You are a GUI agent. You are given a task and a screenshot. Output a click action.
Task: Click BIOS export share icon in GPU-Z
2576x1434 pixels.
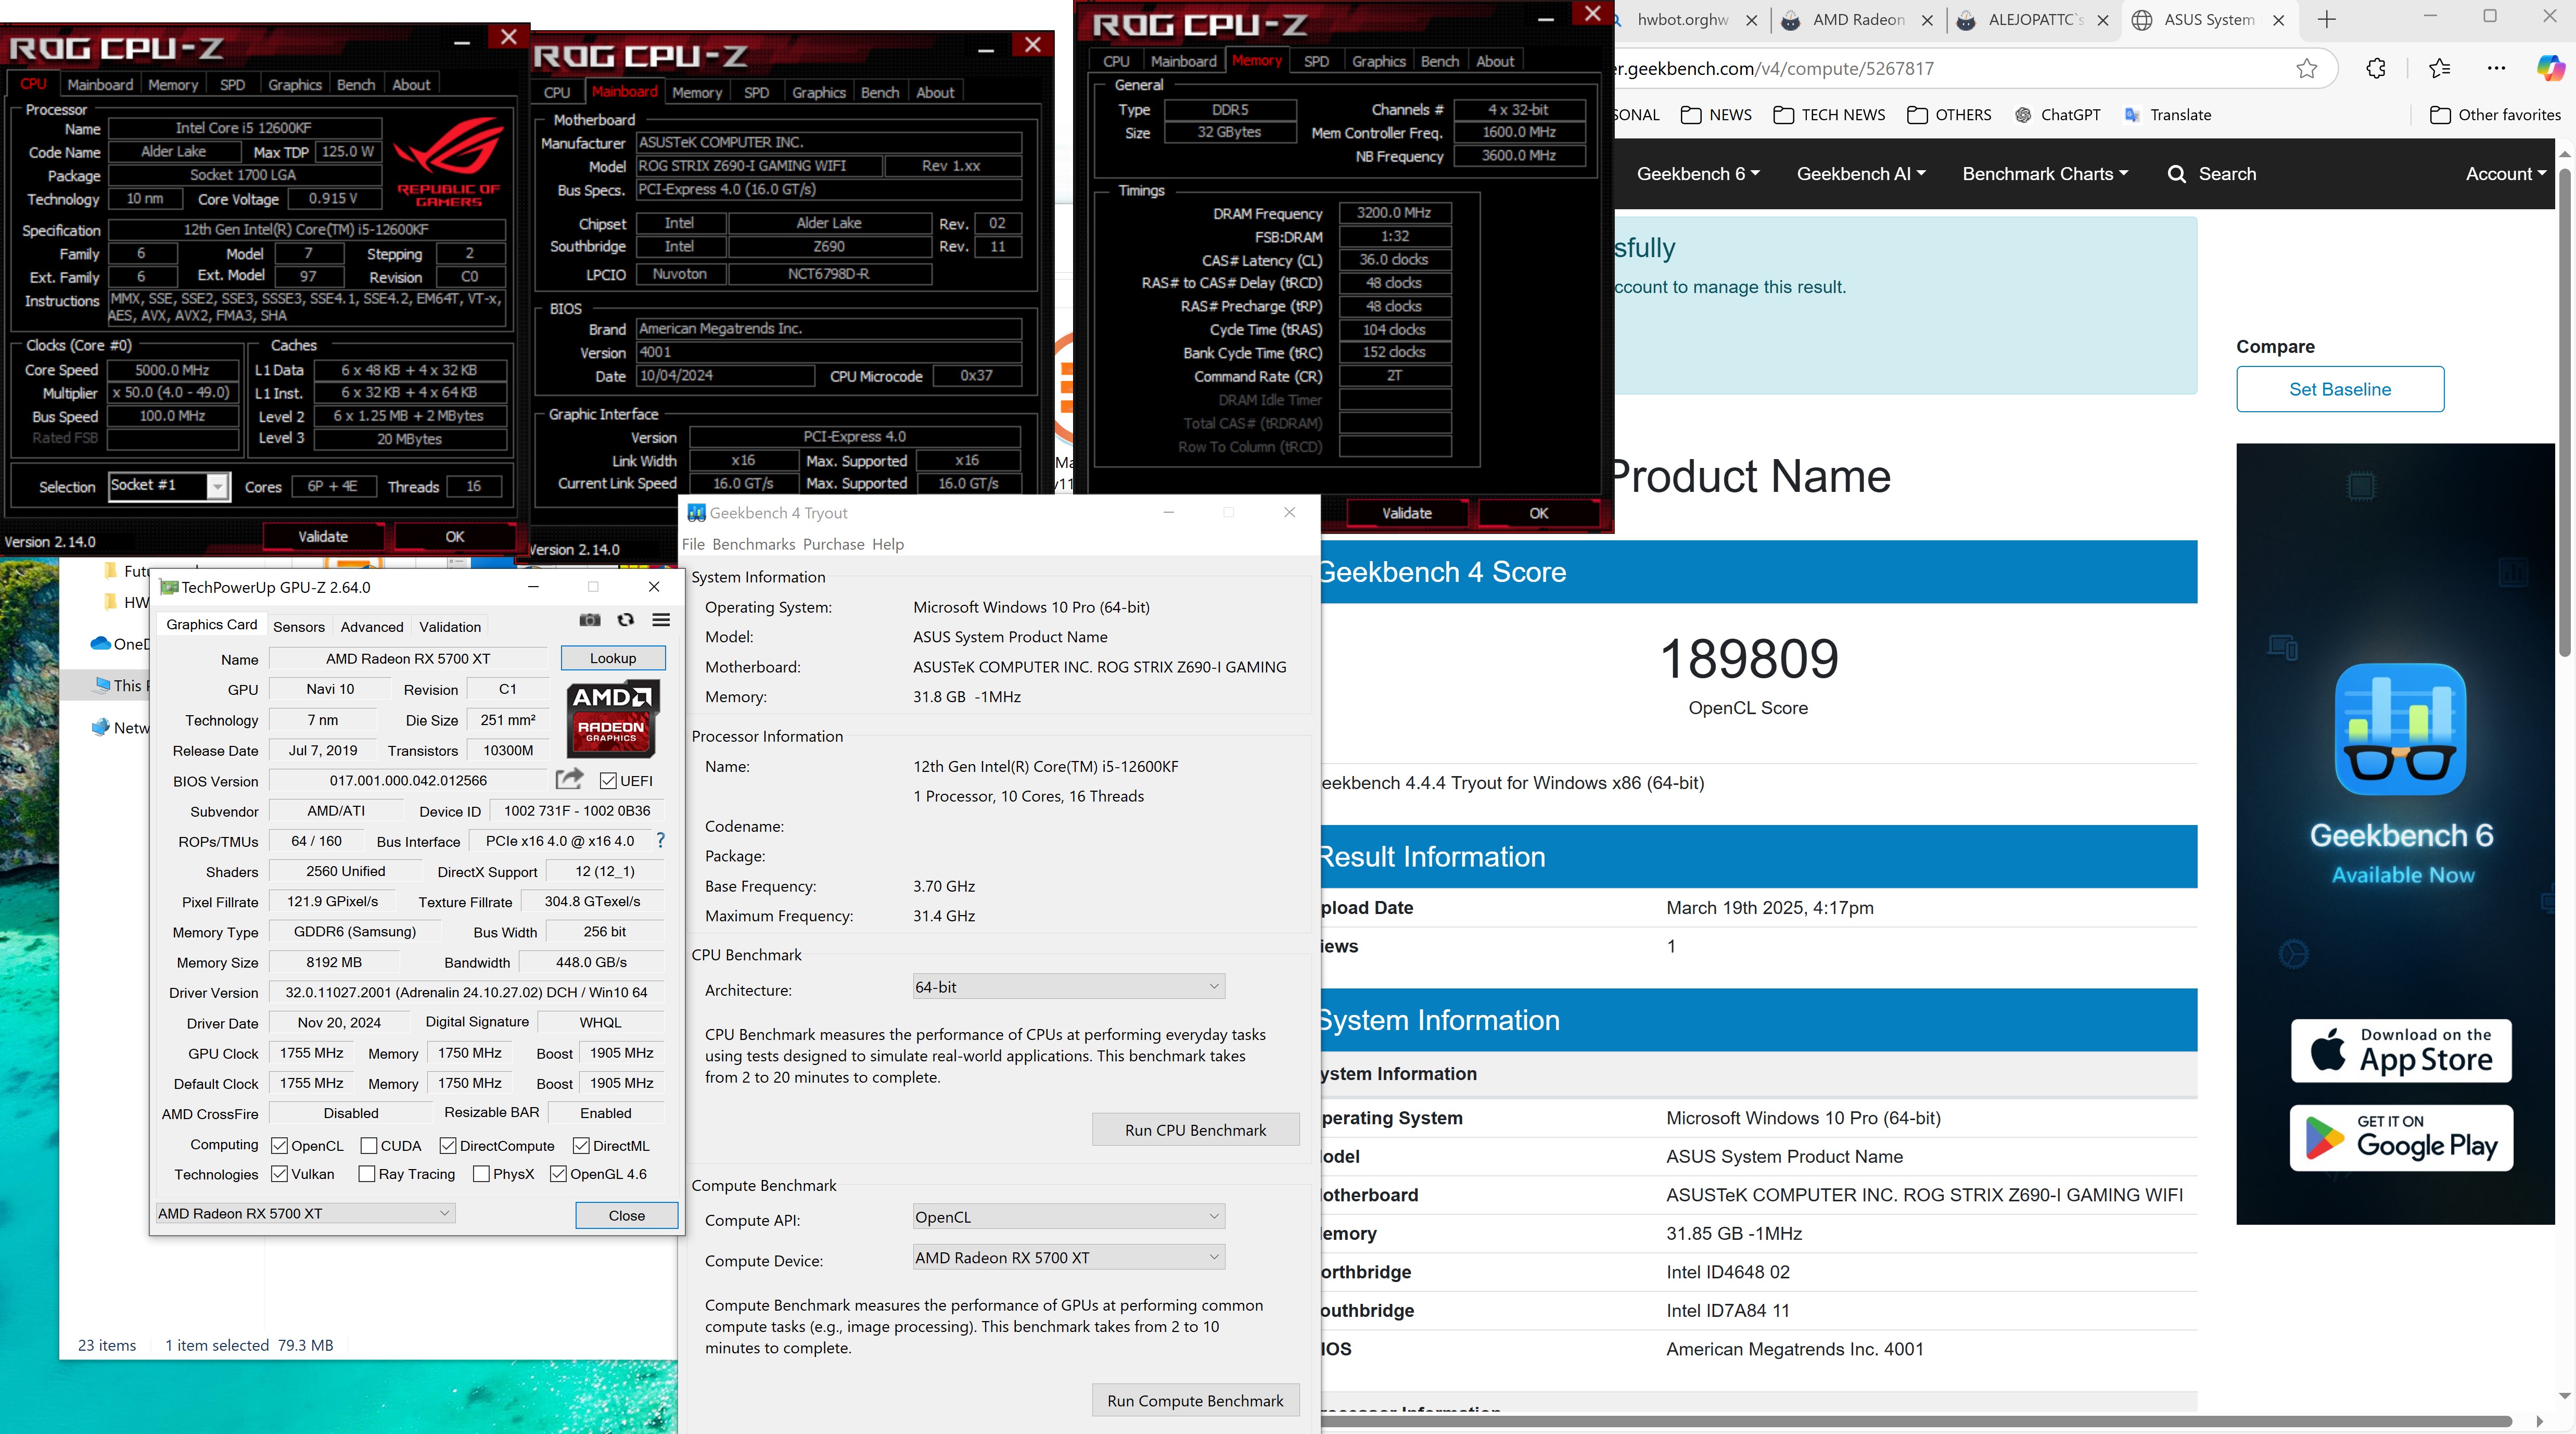[x=569, y=779]
